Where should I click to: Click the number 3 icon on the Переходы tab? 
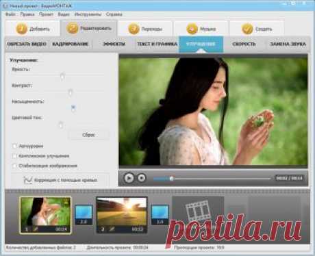134,29
